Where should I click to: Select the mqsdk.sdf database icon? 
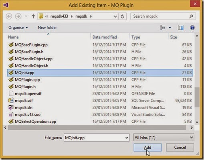click(11, 100)
